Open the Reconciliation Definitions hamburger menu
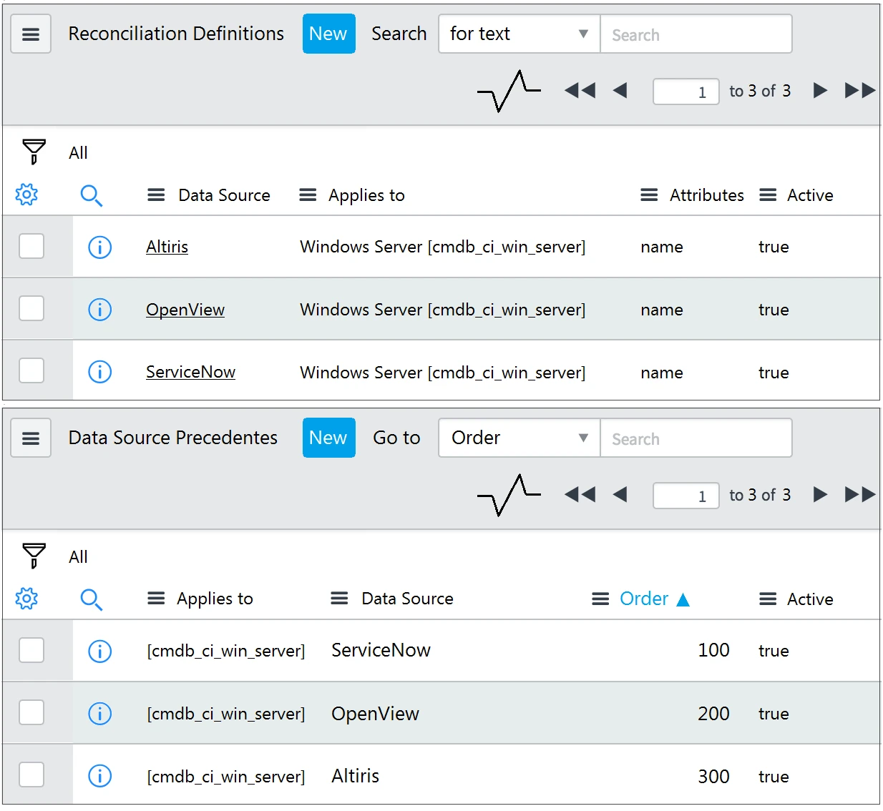883x811 pixels. (x=31, y=34)
